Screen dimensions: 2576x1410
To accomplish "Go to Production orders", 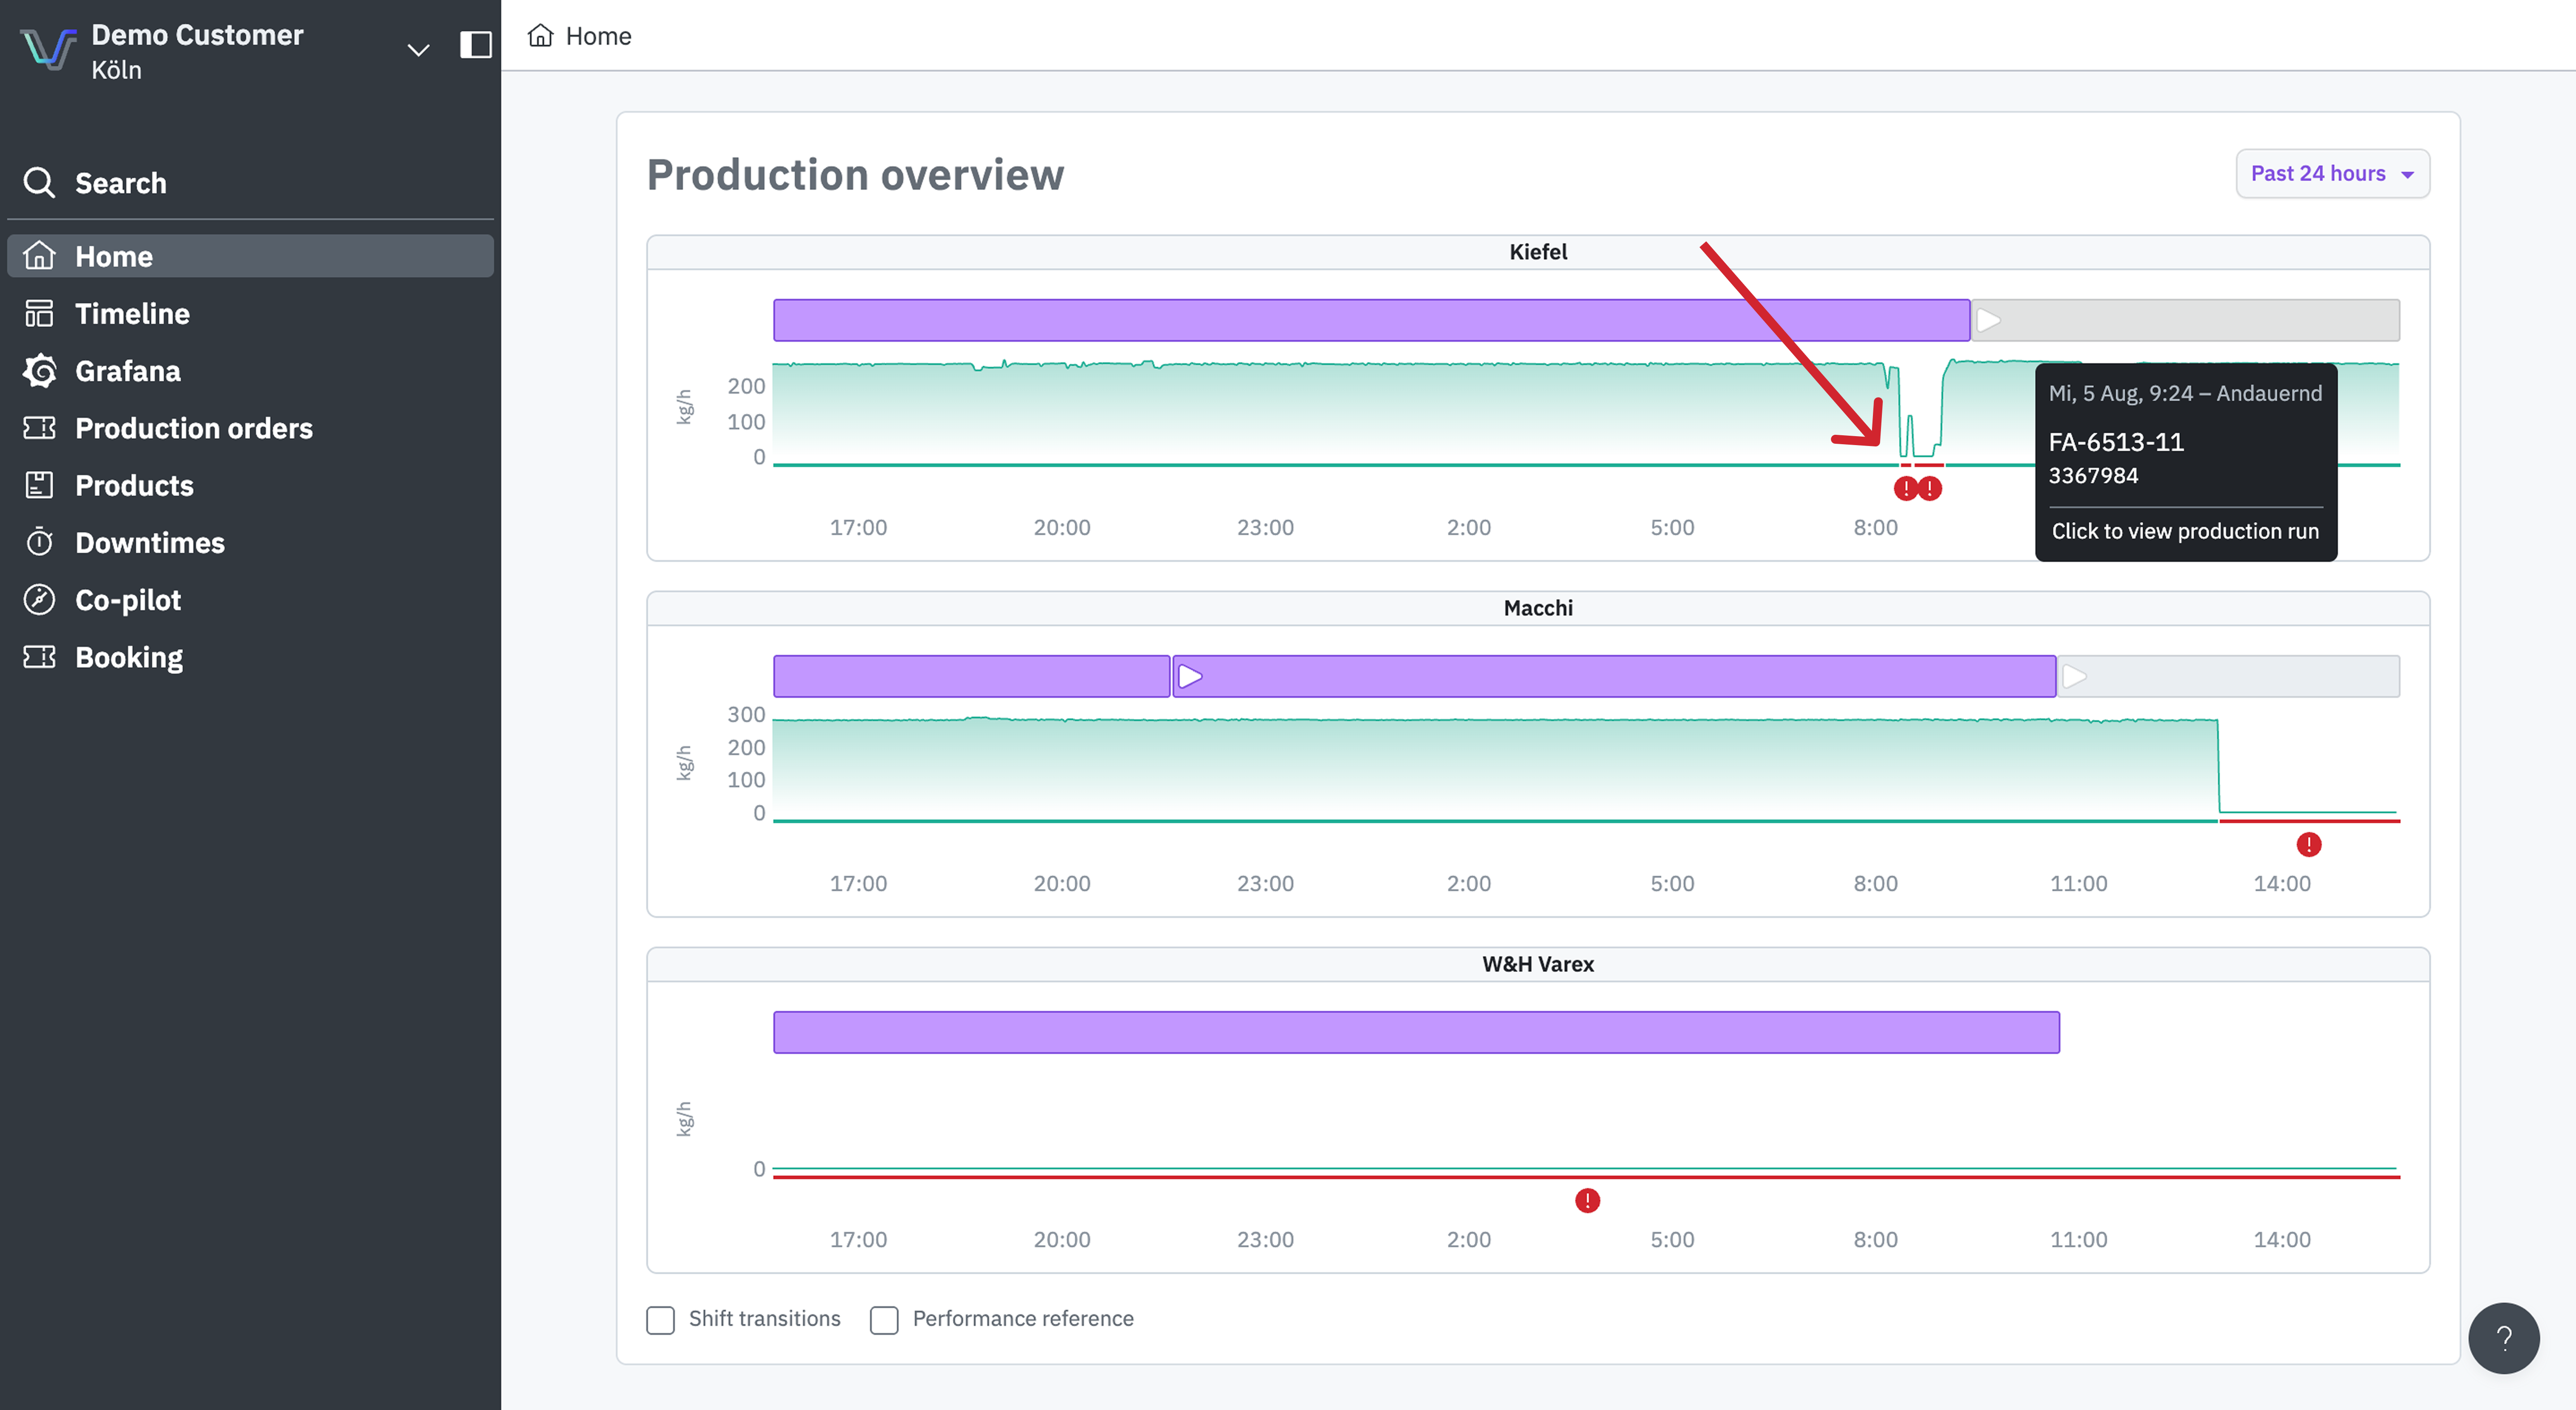I will point(250,429).
